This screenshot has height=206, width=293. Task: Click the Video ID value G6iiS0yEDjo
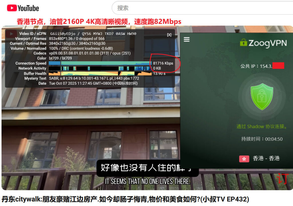coord(60,34)
